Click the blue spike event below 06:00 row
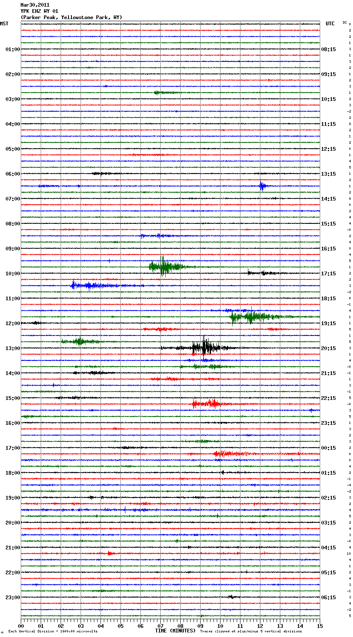Image resolution: width=353 pixels, height=637 pixels. [262, 186]
